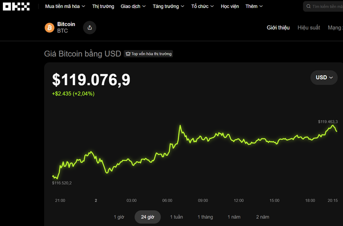
Task: Click the share icon beside Bitcoin
Action: (x=89, y=28)
